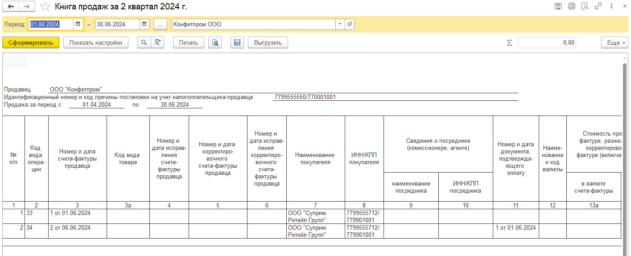Export the sales book with Выгрузить
631x256 pixels.
click(x=268, y=42)
